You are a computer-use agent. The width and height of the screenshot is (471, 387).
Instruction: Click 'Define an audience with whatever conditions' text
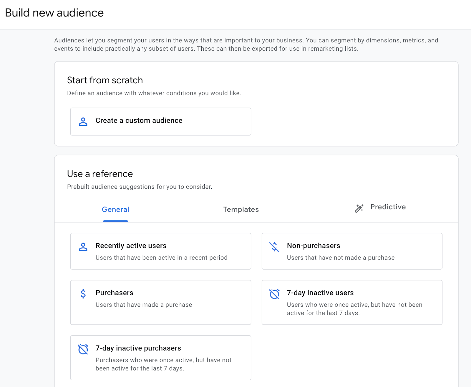point(154,93)
